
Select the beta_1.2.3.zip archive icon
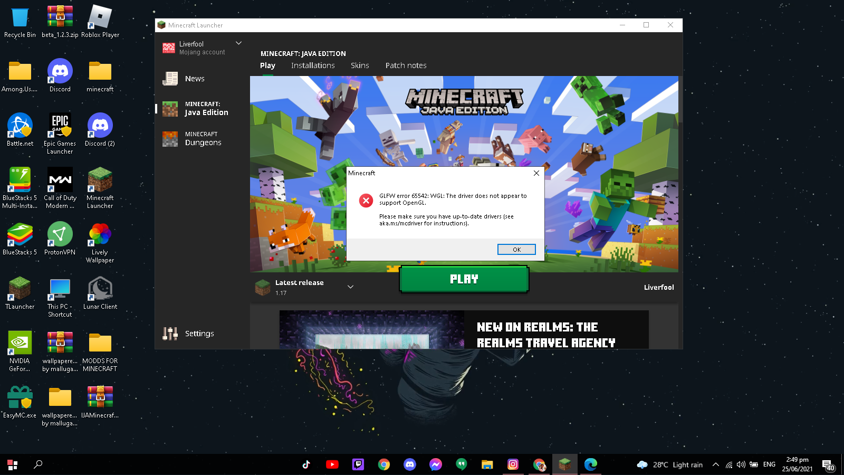click(60, 22)
